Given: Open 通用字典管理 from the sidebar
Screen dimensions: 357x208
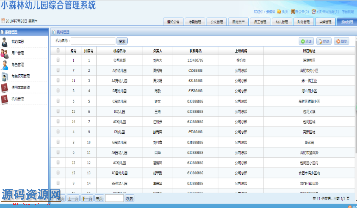Looking at the screenshot, I should pos(20,88).
